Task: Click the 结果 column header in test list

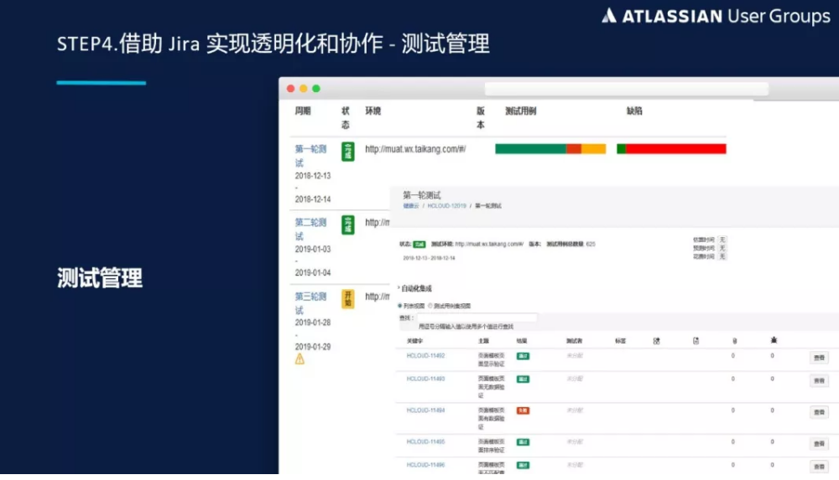Action: [x=522, y=340]
